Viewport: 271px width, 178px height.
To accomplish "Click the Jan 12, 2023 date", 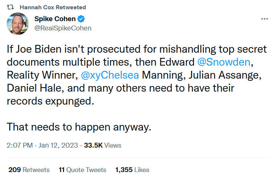I will click(x=58, y=145).
